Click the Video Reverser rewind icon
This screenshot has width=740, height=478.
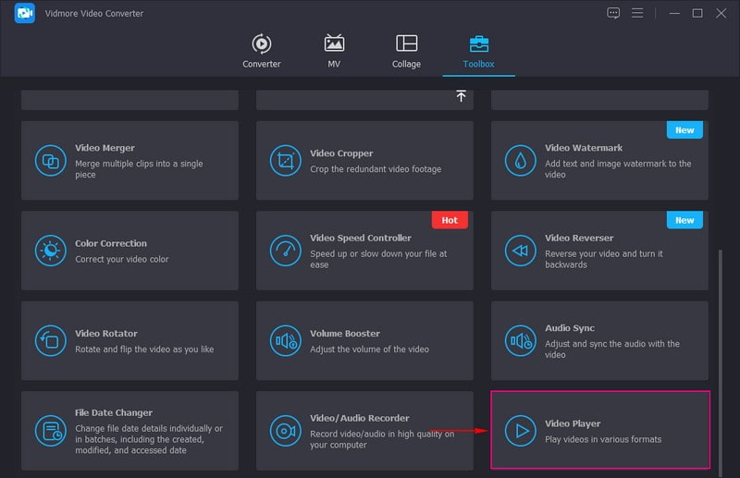[x=520, y=251]
